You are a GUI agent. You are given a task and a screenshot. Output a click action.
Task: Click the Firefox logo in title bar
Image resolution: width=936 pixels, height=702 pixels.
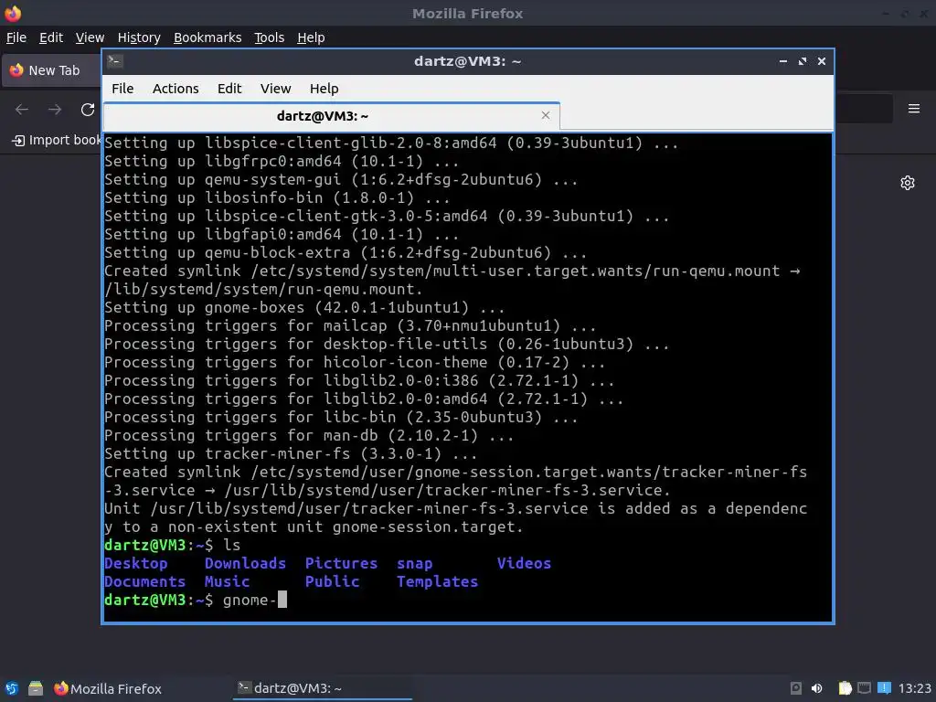tap(13, 13)
